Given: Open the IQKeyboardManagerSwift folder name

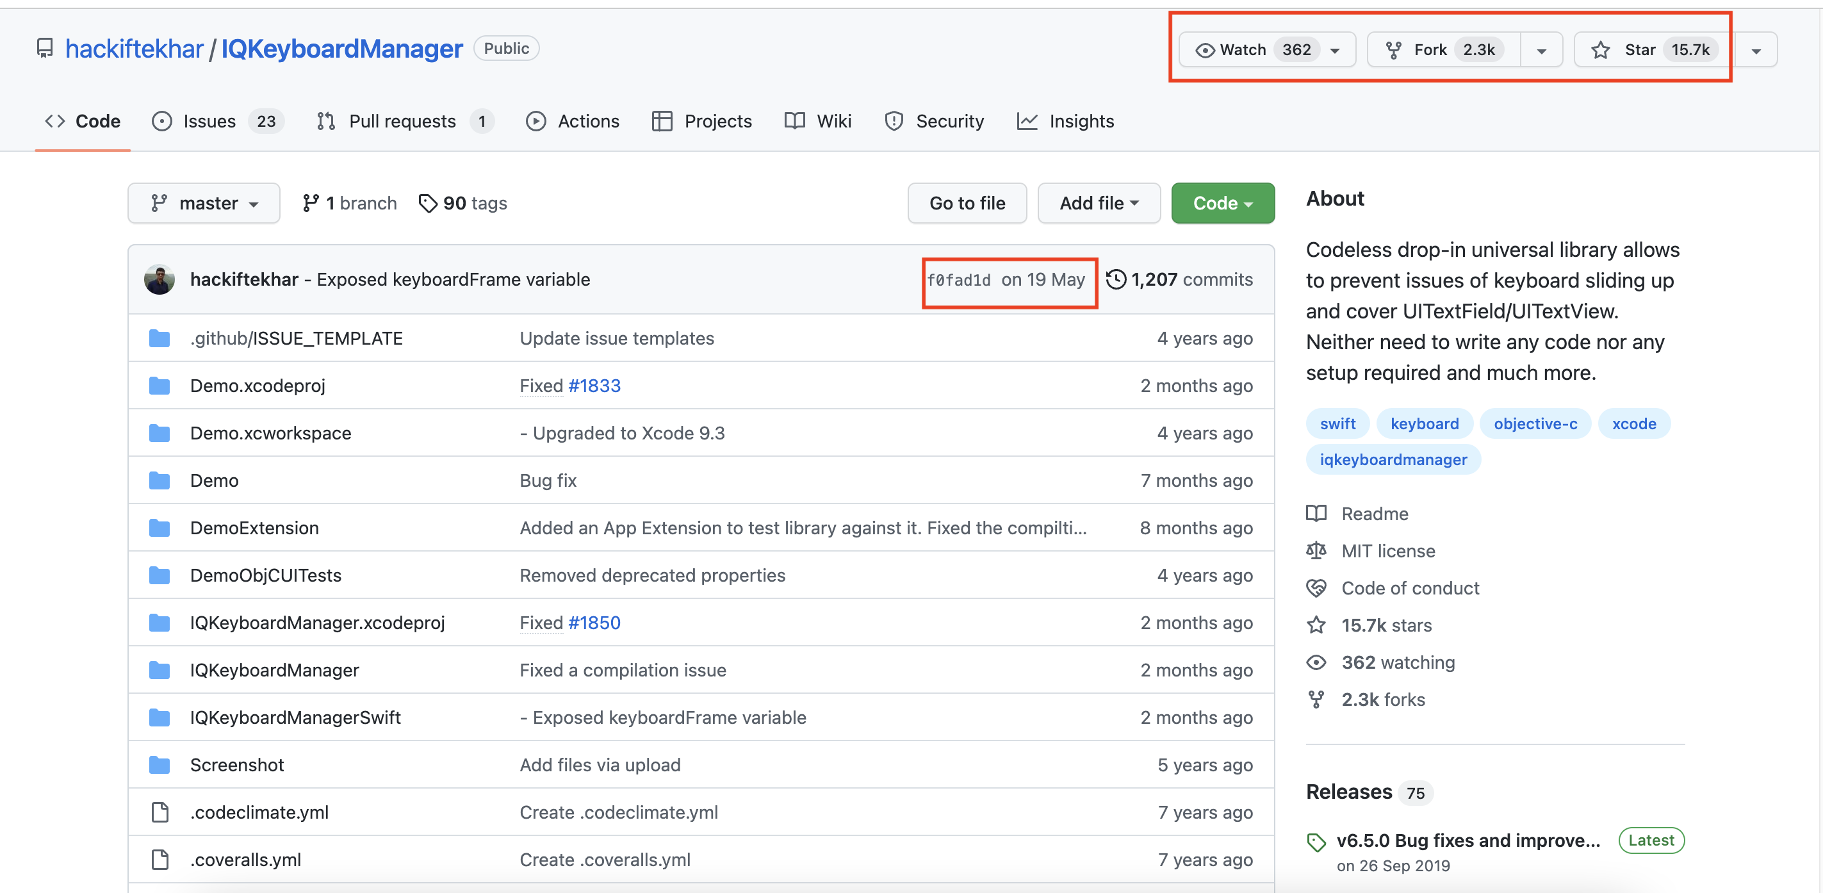Looking at the screenshot, I should pyautogui.click(x=295, y=717).
